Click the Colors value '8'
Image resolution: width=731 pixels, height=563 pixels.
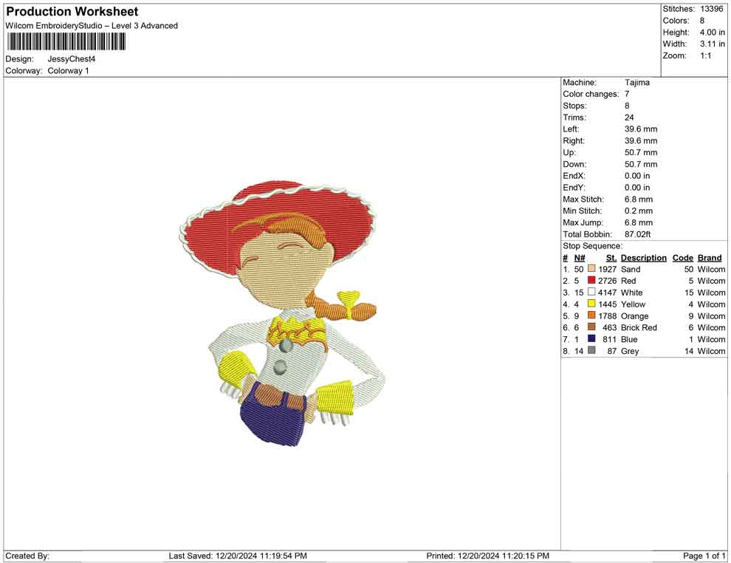[x=702, y=21]
